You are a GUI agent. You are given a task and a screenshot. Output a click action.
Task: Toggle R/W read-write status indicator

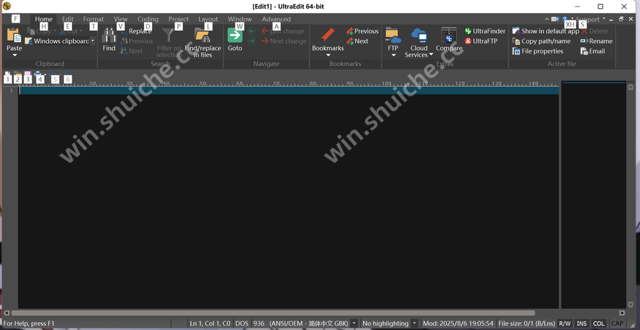pos(565,323)
